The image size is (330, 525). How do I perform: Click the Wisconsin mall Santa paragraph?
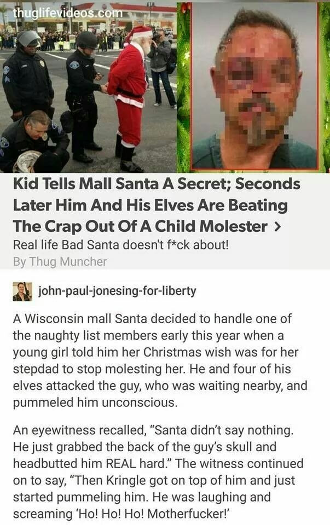pyautogui.click(x=160, y=360)
